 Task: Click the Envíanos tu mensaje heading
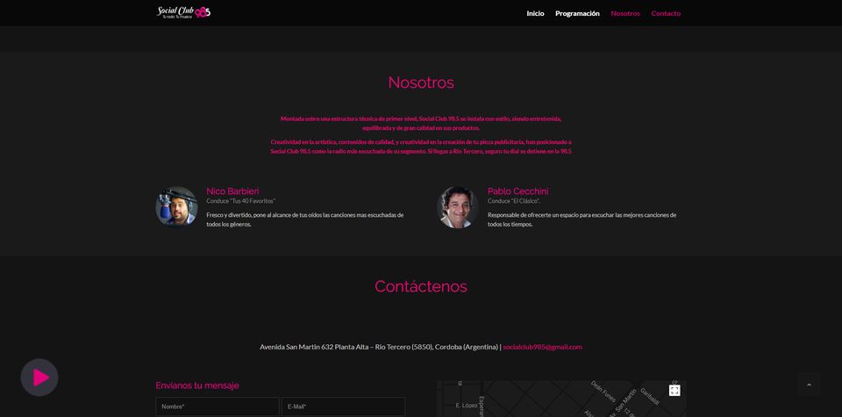tap(197, 385)
